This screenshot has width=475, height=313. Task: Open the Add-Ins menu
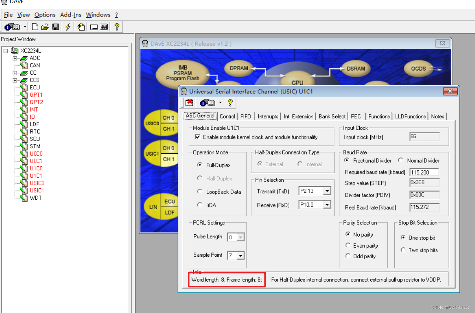pyautogui.click(x=71, y=15)
